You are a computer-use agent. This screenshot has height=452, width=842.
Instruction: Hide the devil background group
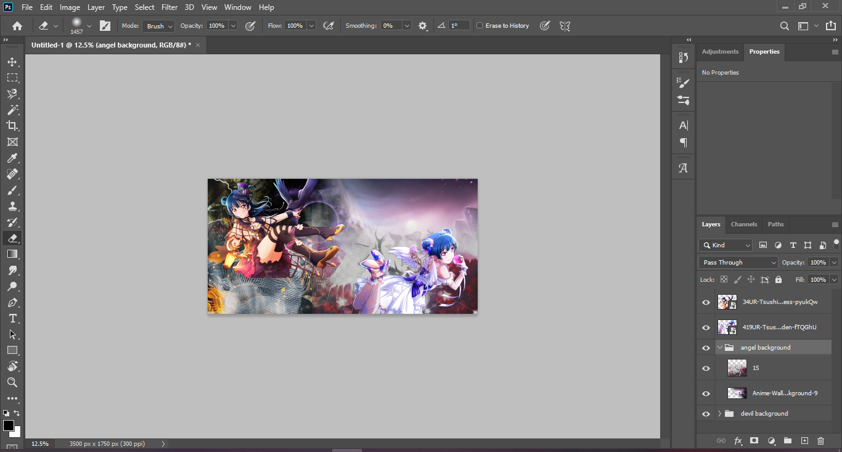(706, 414)
